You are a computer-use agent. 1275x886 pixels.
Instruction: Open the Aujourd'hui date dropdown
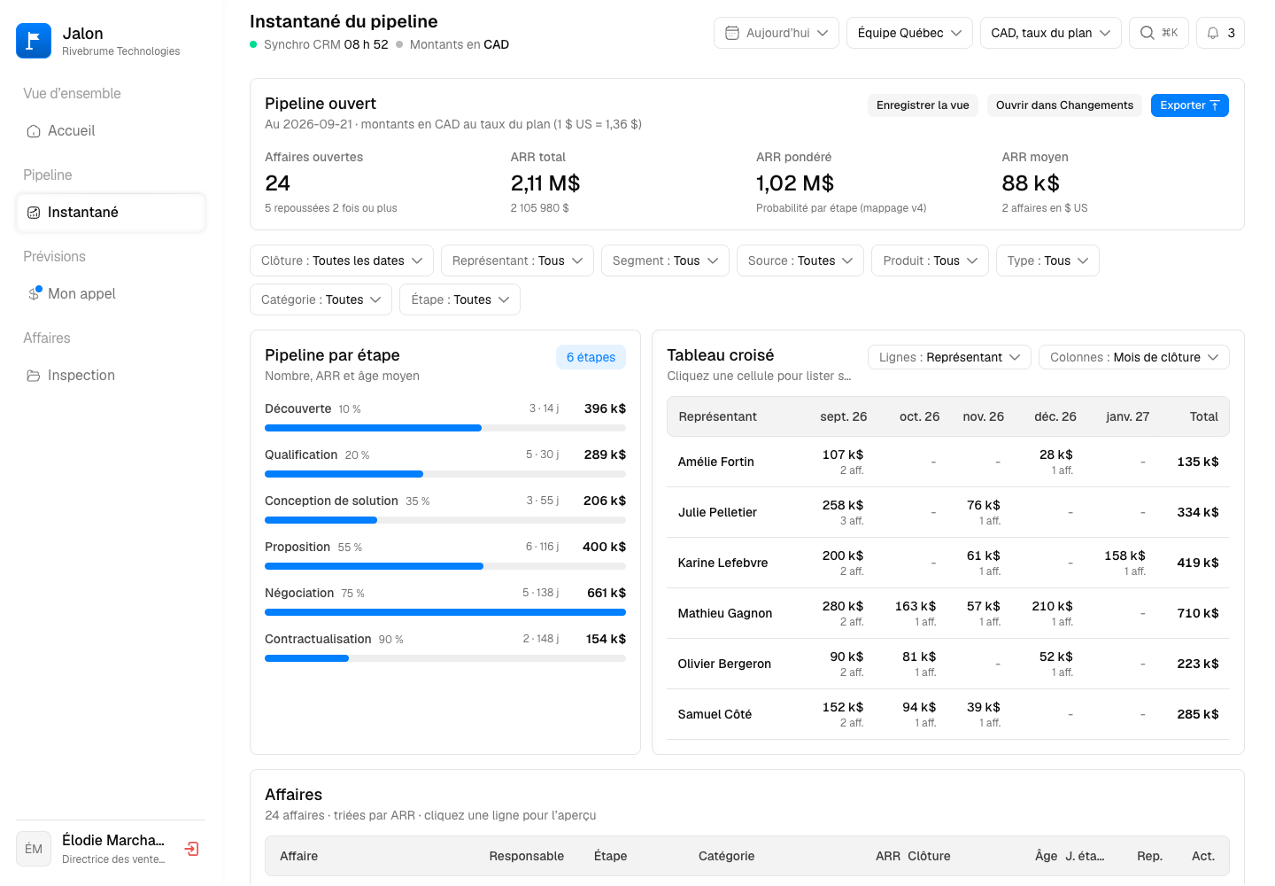(777, 33)
